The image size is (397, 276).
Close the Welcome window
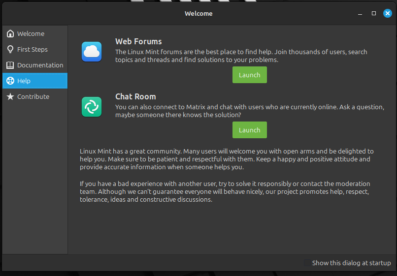(387, 13)
